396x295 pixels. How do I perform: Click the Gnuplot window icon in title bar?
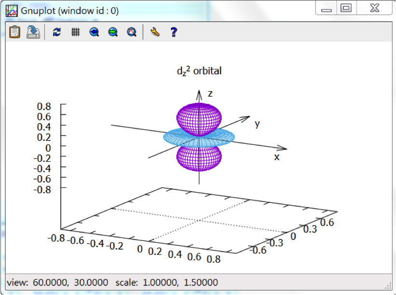coord(11,10)
